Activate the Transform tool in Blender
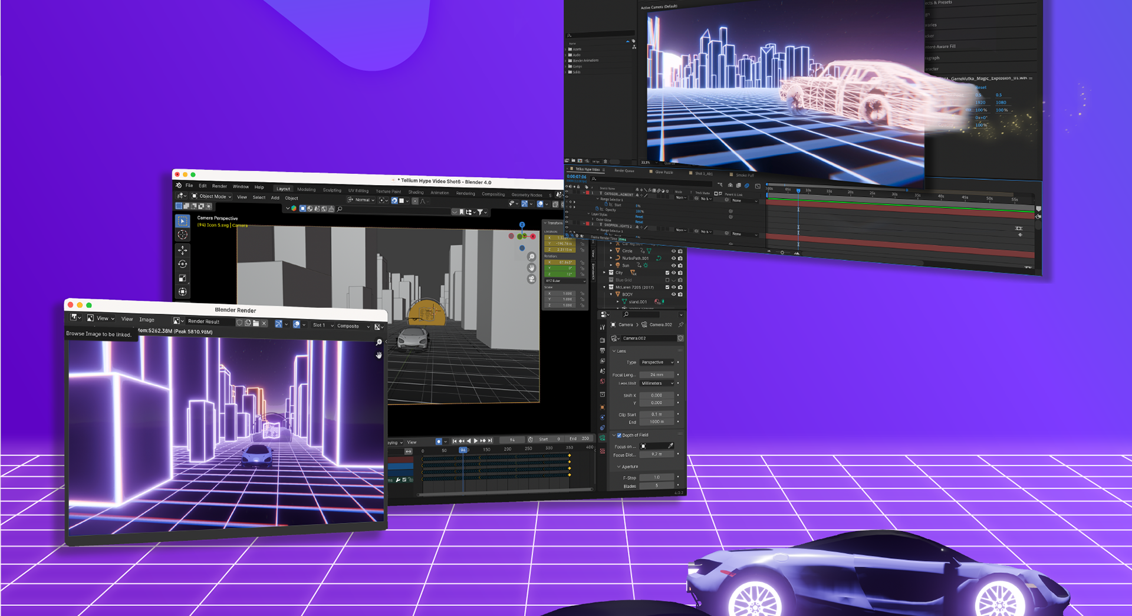Viewport: 1132px width, 616px height. point(183,292)
